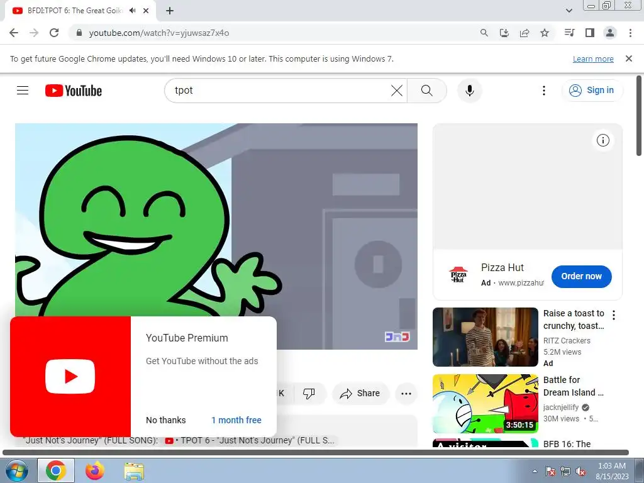Click 1 month free offer

pos(236,420)
